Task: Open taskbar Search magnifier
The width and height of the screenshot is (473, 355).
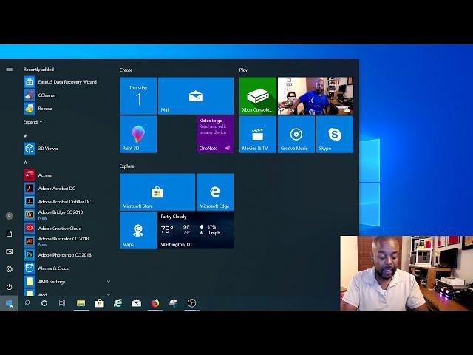Action: [x=27, y=302]
